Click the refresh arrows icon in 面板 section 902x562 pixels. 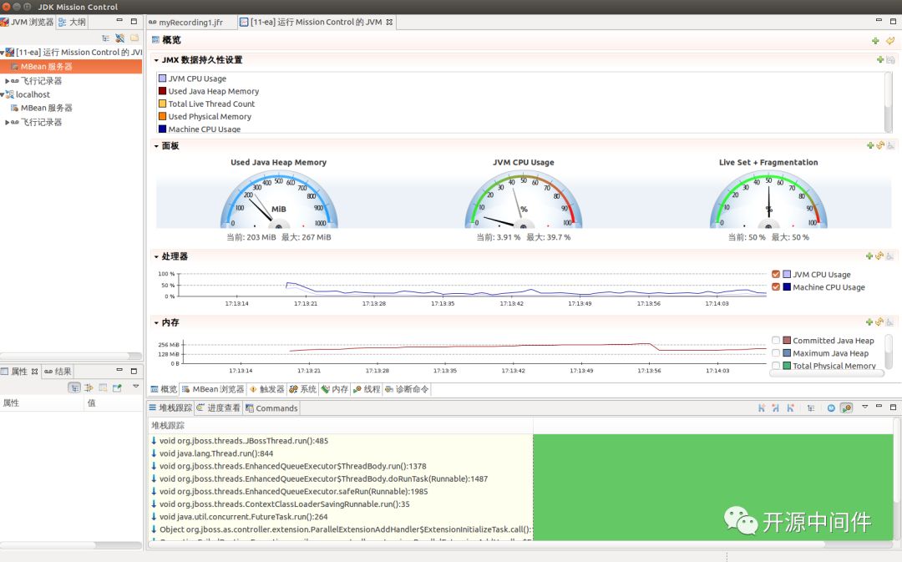(880, 146)
